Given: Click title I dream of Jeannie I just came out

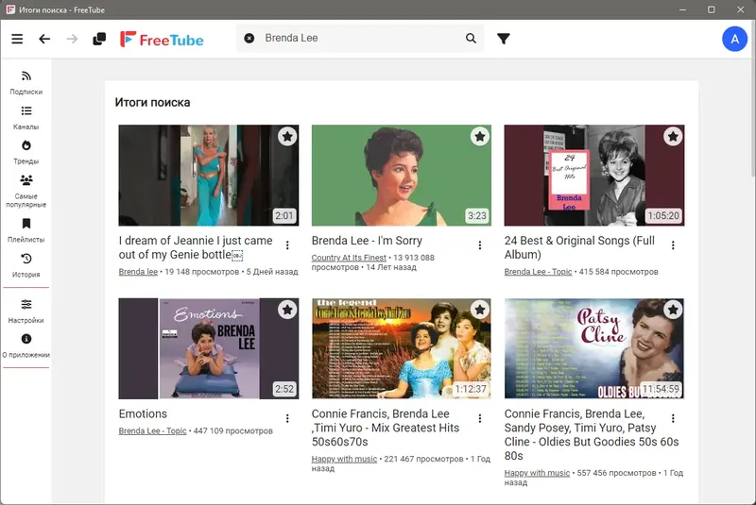Looking at the screenshot, I should pos(196,247).
